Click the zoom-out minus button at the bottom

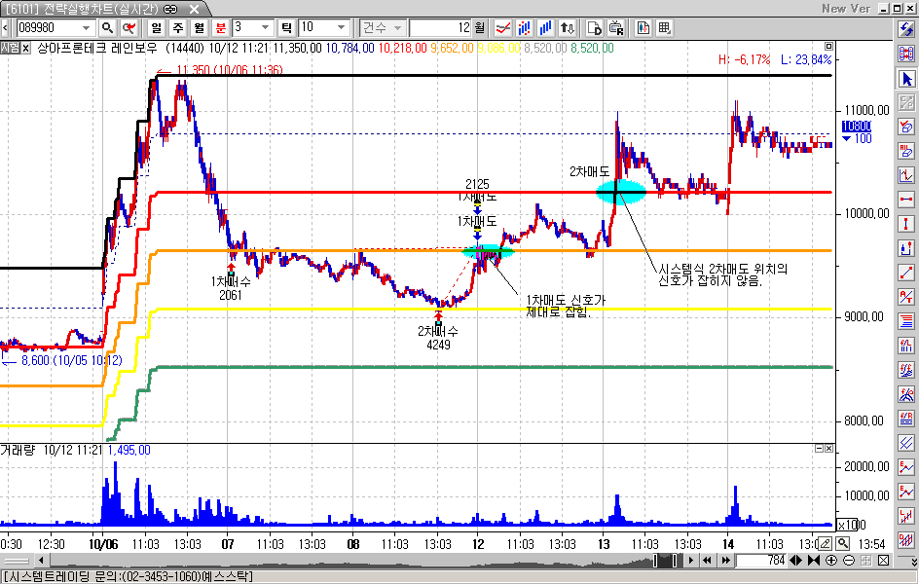click(848, 561)
